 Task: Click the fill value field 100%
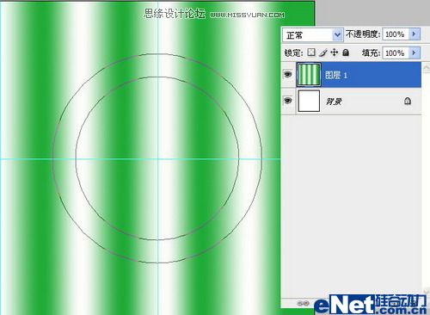(396, 53)
